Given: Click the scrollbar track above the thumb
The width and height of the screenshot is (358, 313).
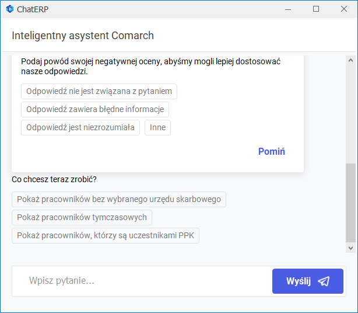Looking at the screenshot, I should 350,114.
